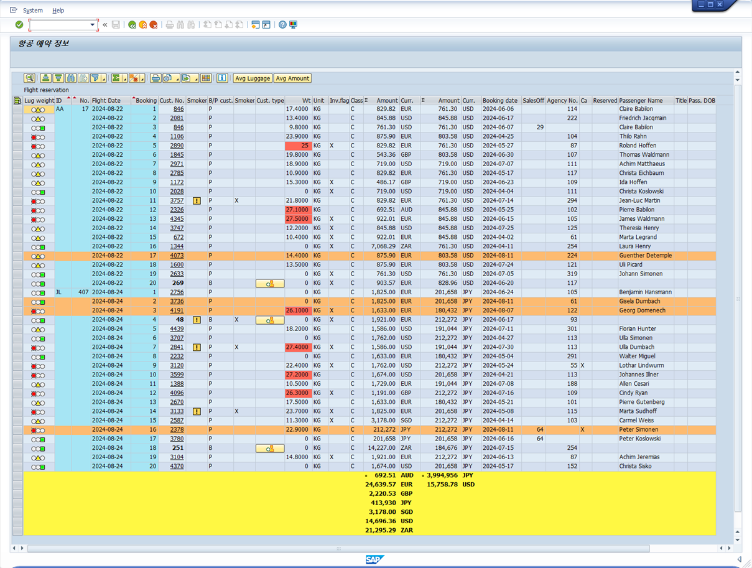Select the row selector for Benjamin Hansmann's row
Image resolution: width=752 pixels, height=568 pixels.
tap(17, 292)
